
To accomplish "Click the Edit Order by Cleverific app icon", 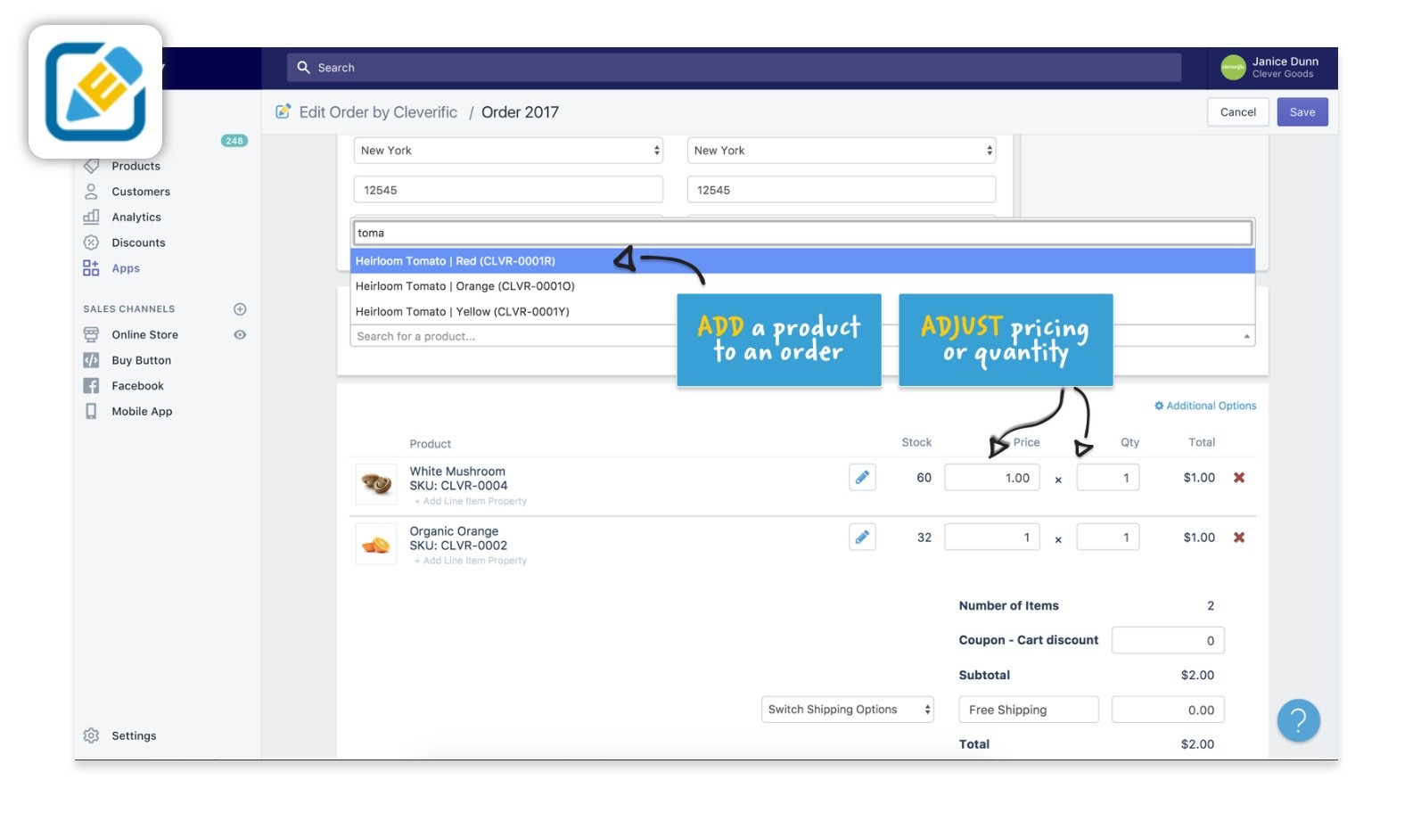I will (283, 111).
